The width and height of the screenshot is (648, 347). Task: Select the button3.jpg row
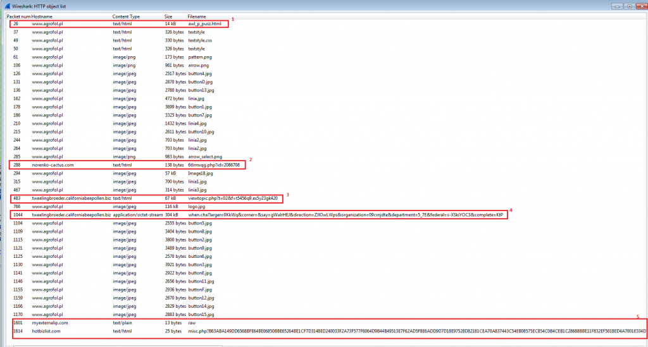click(327, 264)
